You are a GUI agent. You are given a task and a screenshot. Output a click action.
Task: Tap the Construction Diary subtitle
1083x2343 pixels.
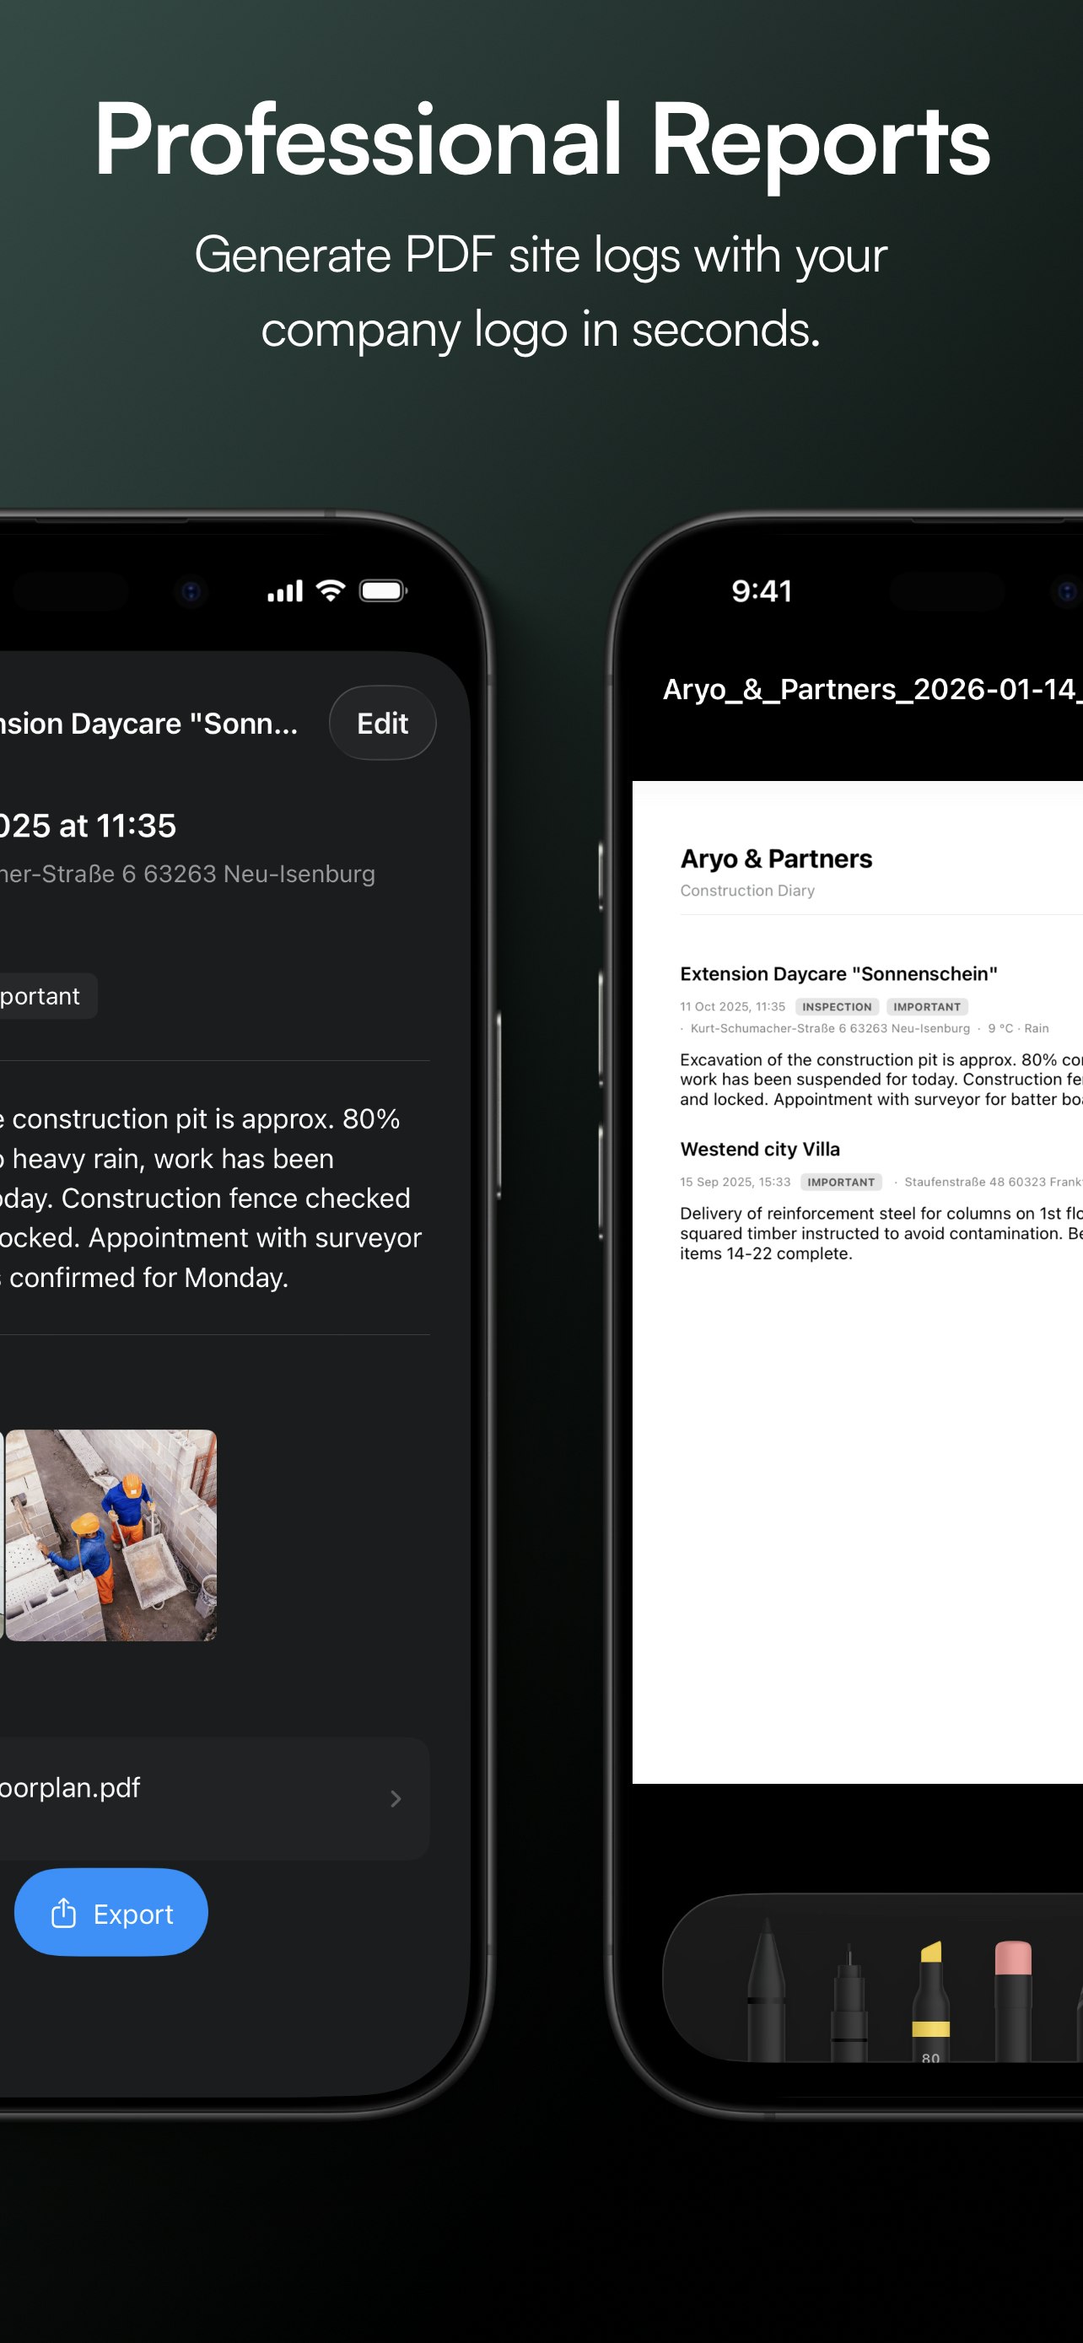click(x=747, y=891)
